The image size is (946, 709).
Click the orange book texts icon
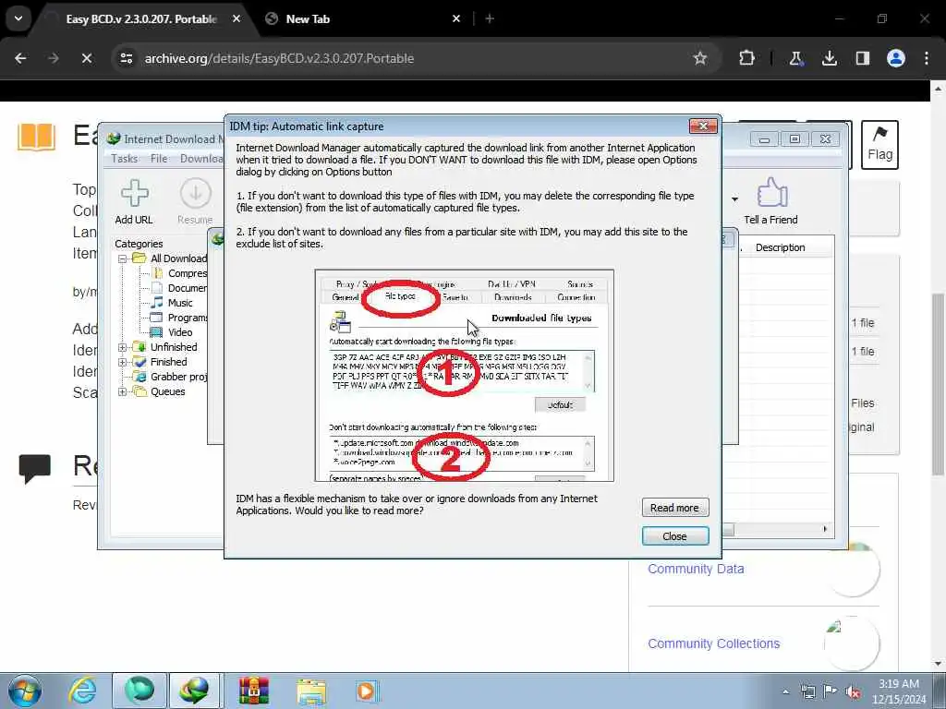(x=36, y=137)
